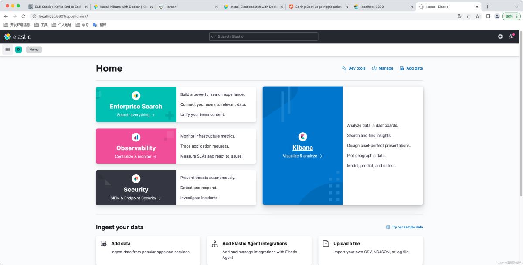The width and height of the screenshot is (523, 265).
Task: Close the localhost:9200 tab
Action: [412, 7]
